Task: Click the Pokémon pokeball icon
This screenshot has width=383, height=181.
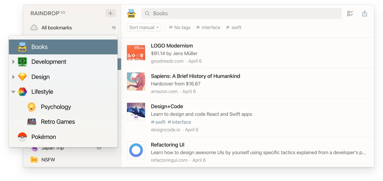Action: tap(22, 137)
